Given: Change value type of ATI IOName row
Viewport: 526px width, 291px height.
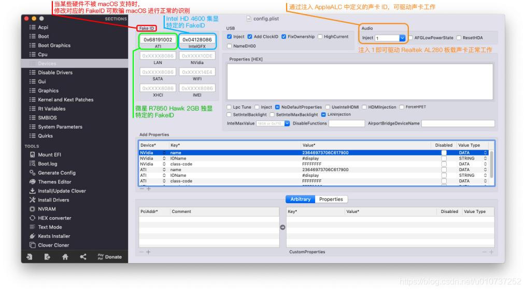Looking at the screenshot, I should tap(485, 175).
